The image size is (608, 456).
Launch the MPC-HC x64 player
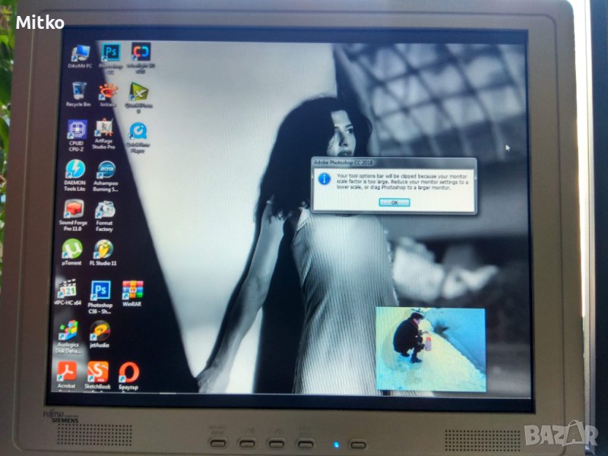[69, 290]
